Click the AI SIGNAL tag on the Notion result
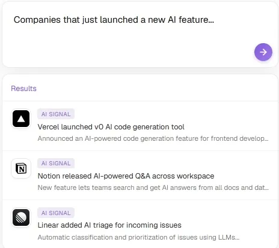Screen dimensions: 279x248 56,164
